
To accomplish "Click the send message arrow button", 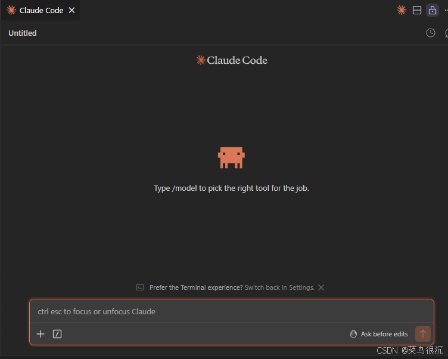I will tap(422, 334).
